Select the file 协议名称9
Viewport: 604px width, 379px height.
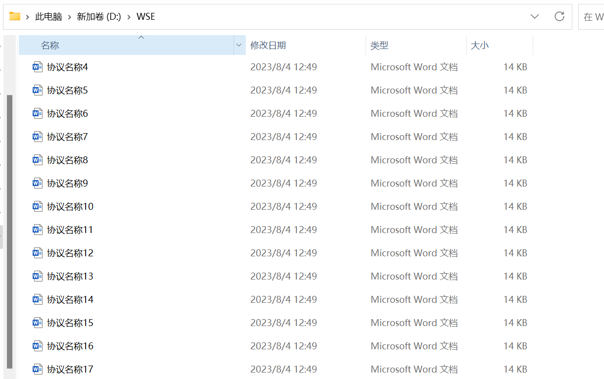click(67, 183)
